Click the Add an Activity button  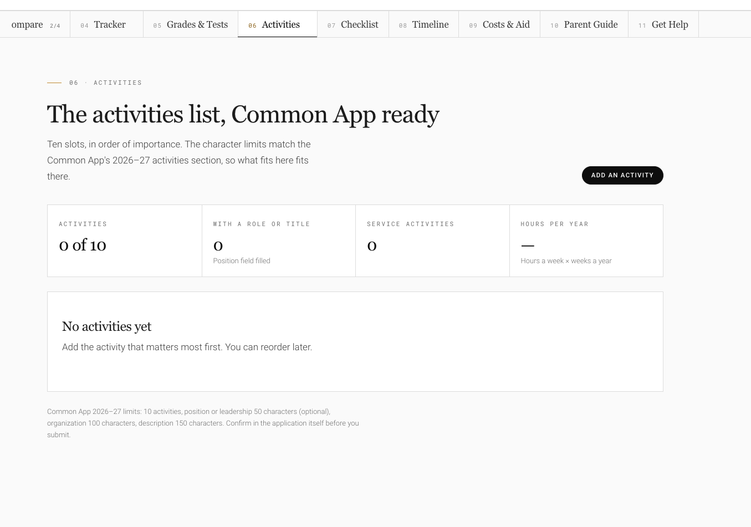622,175
